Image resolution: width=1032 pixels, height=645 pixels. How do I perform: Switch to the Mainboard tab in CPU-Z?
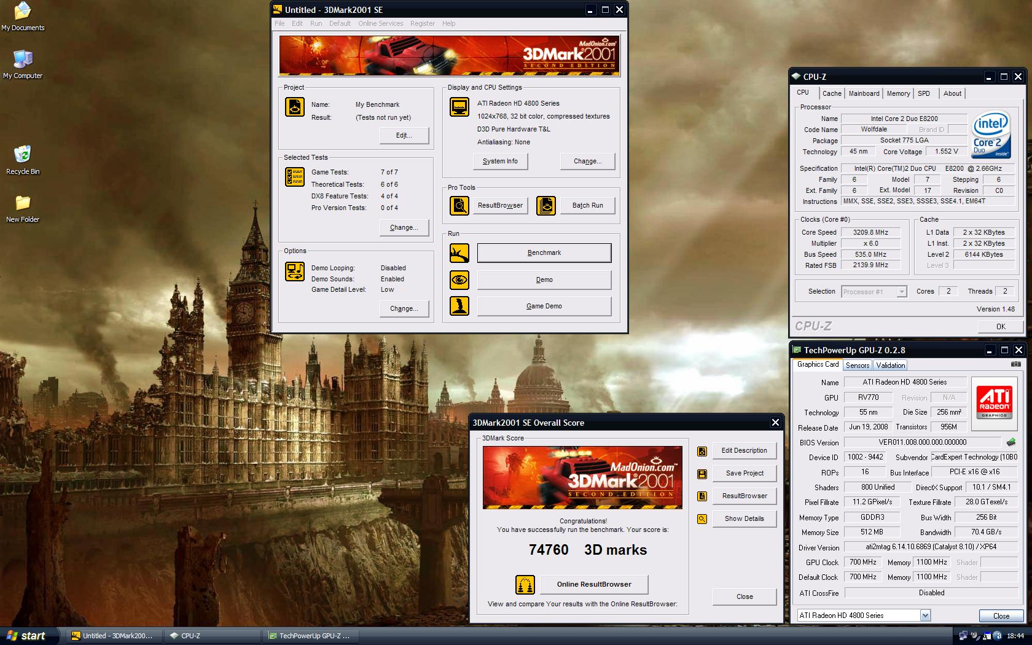tap(864, 93)
